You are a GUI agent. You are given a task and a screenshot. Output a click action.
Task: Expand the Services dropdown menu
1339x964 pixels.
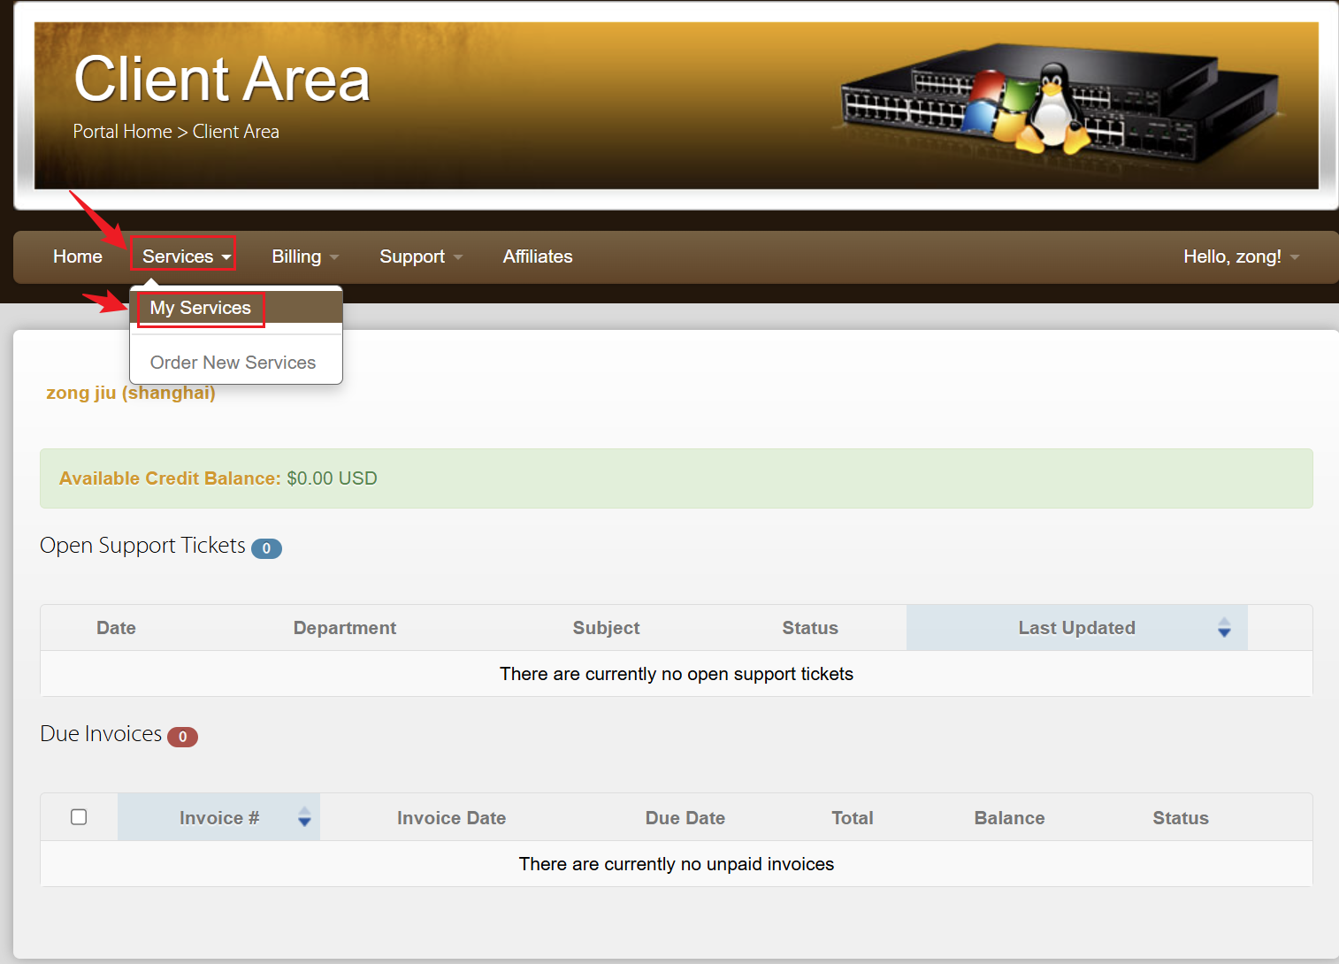[x=185, y=256]
